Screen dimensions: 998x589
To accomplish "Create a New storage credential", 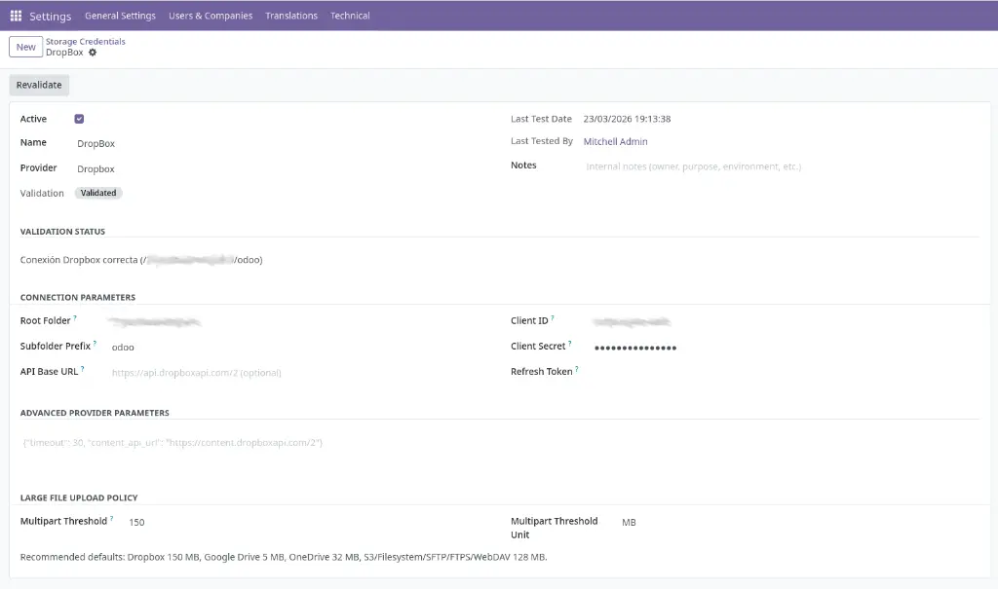I will coord(26,47).
